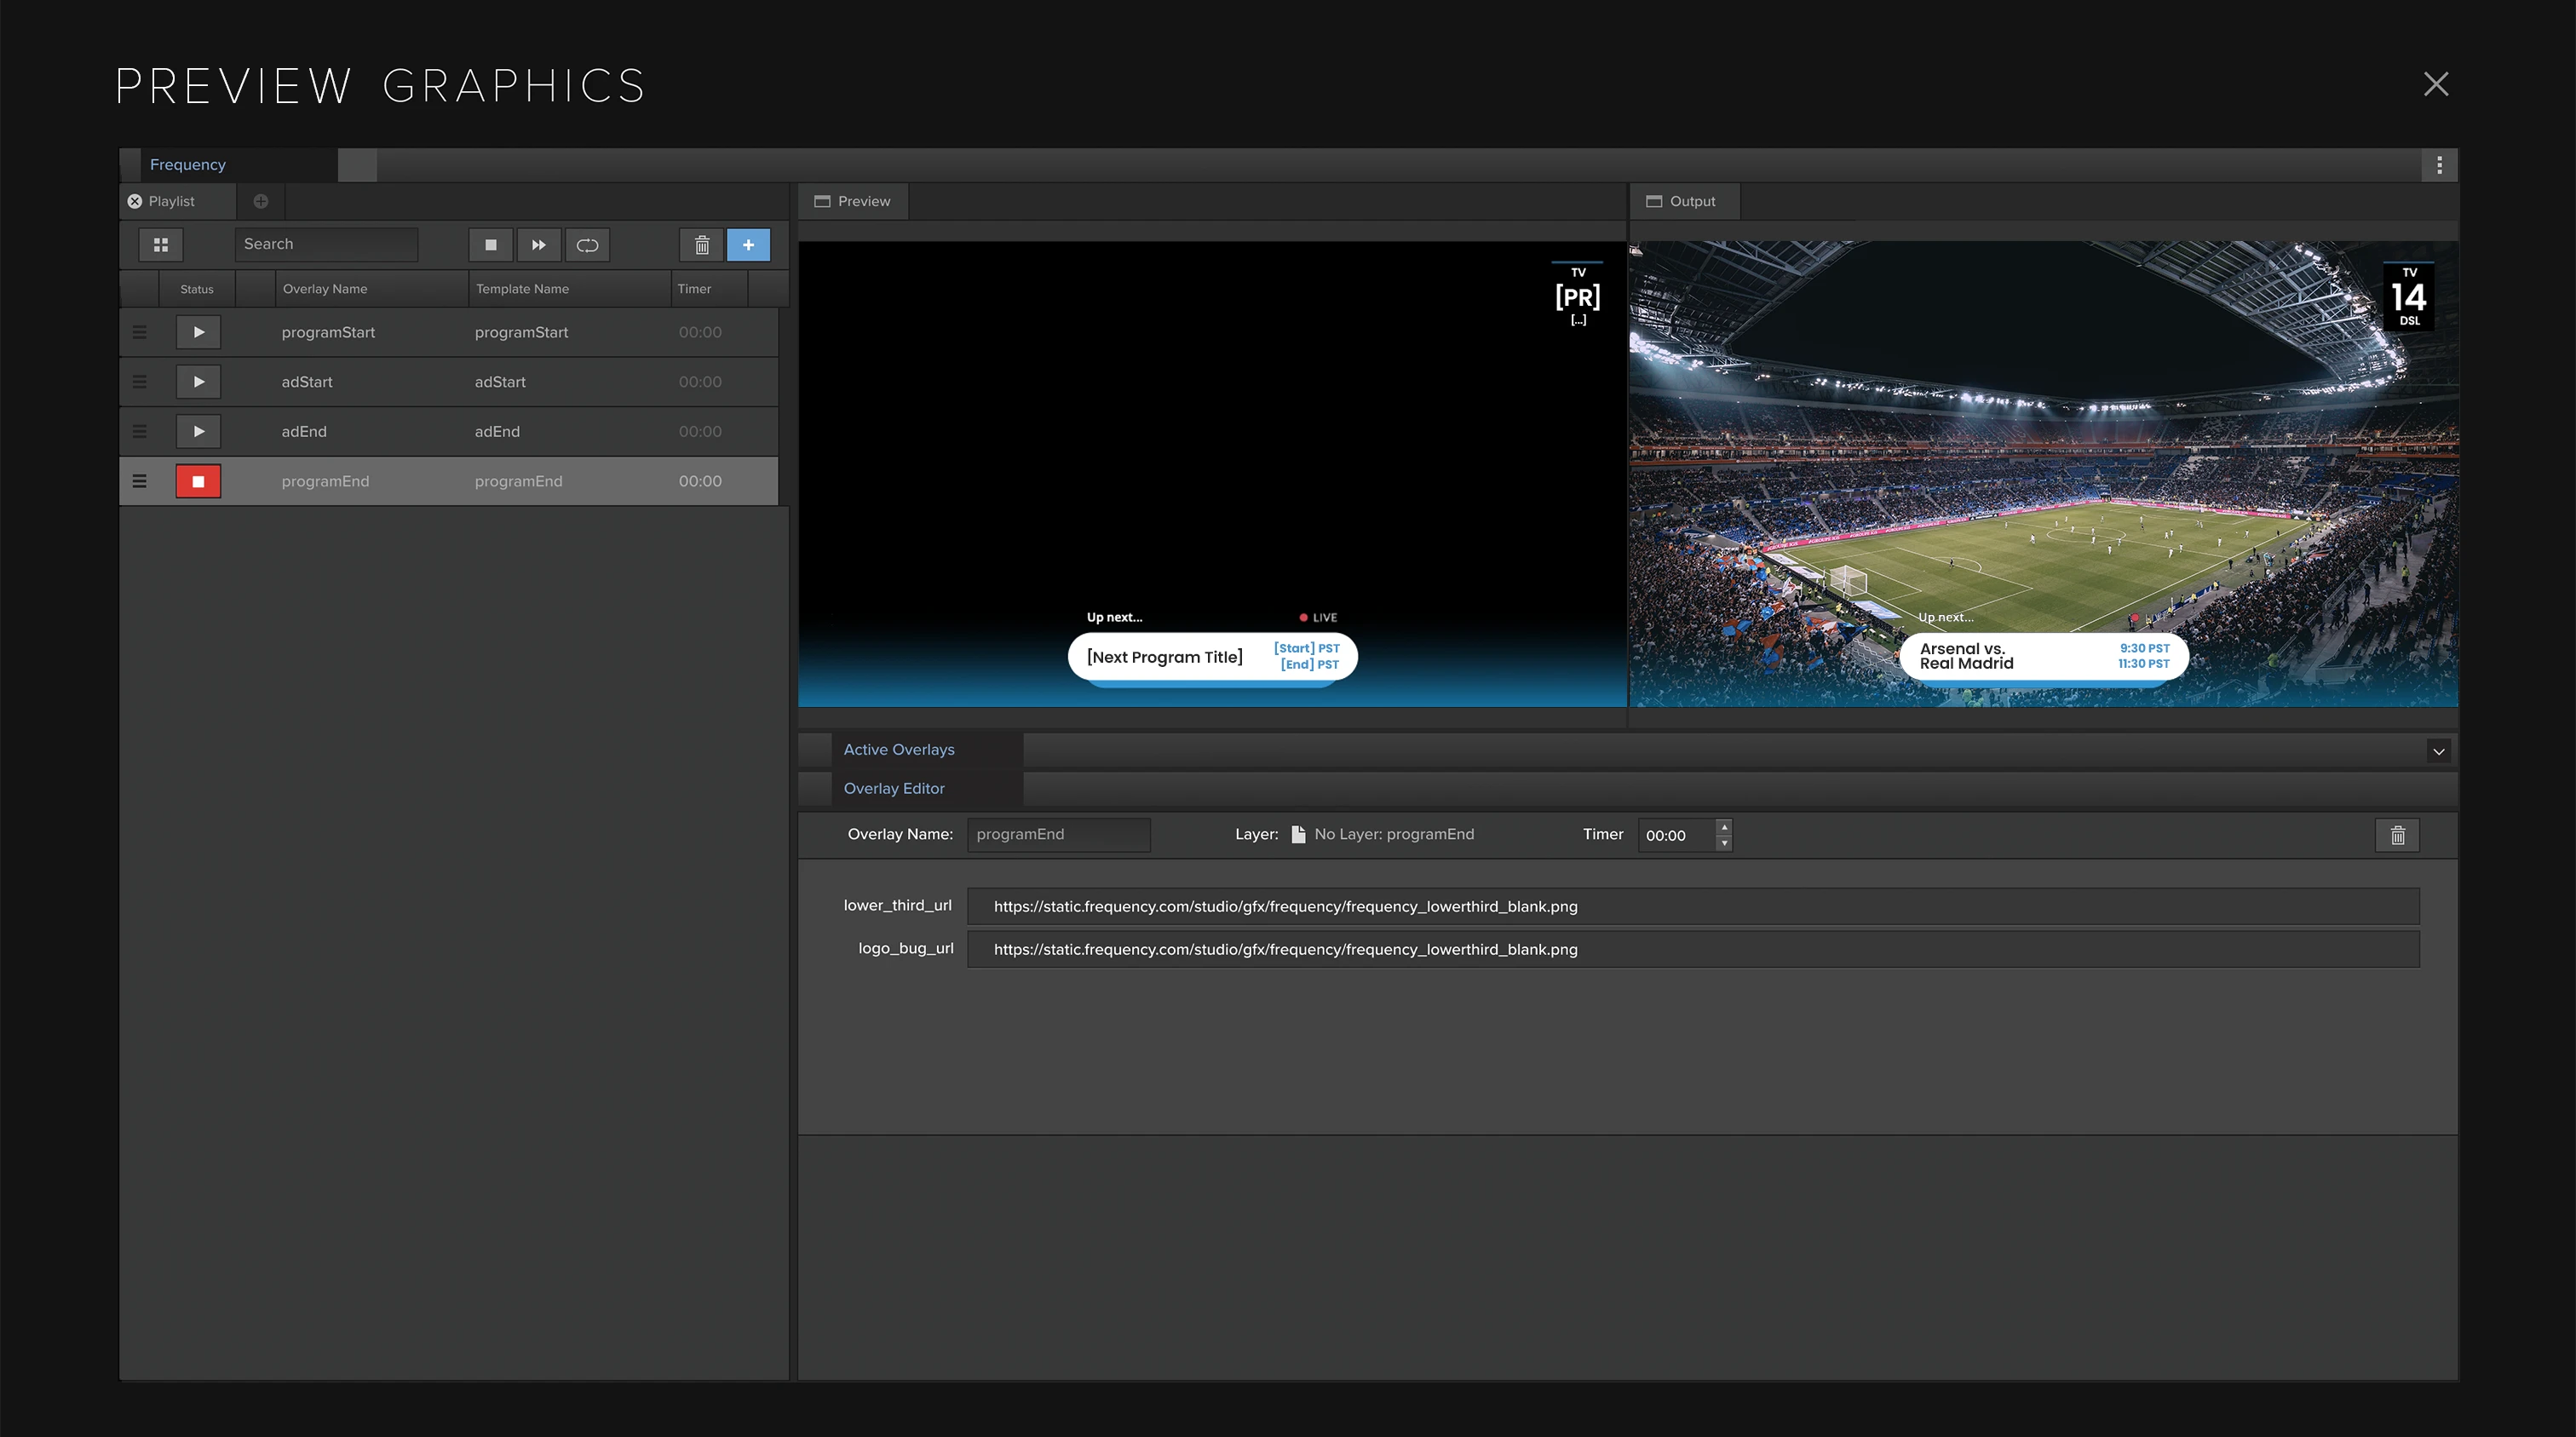Delete overlay using Overlay Editor trash icon
Viewport: 2576px width, 1437px height.
[x=2397, y=836]
